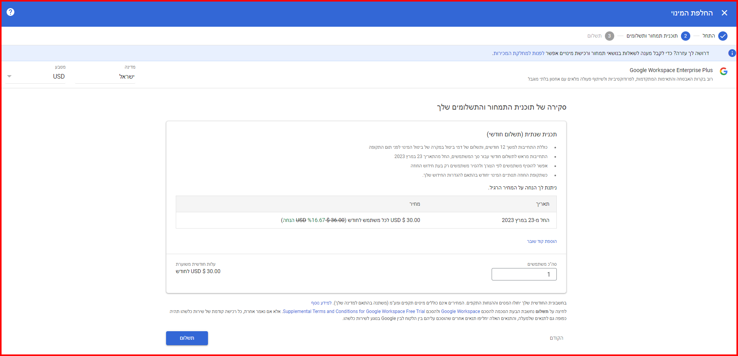
Task: Focus the סה"כ משתמשים users input field
Action: pyautogui.click(x=524, y=274)
